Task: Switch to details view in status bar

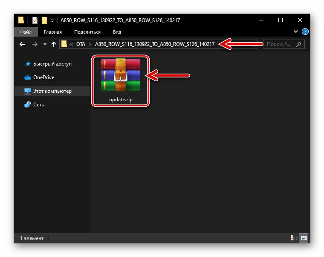Action: 294,238
